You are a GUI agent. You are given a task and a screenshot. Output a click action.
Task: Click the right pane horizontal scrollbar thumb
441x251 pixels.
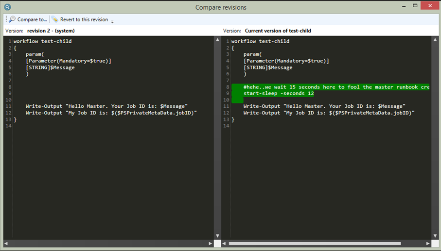click(315, 243)
